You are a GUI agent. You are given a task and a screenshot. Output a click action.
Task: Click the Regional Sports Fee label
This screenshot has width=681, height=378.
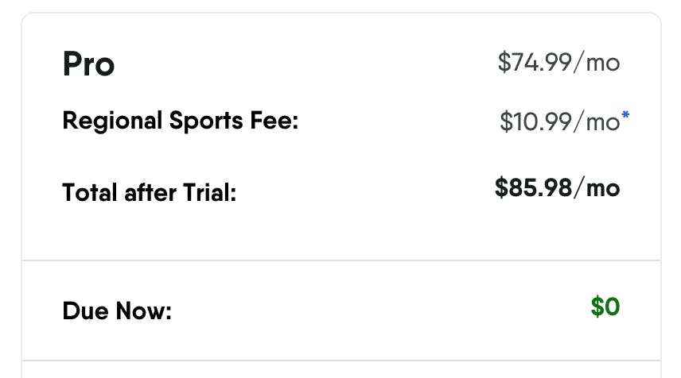click(180, 122)
